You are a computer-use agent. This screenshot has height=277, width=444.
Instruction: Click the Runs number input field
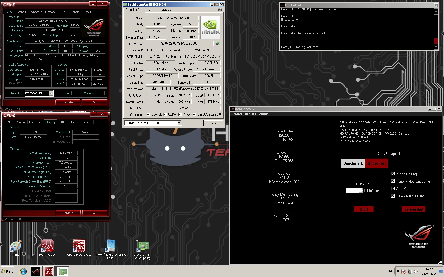(353, 190)
